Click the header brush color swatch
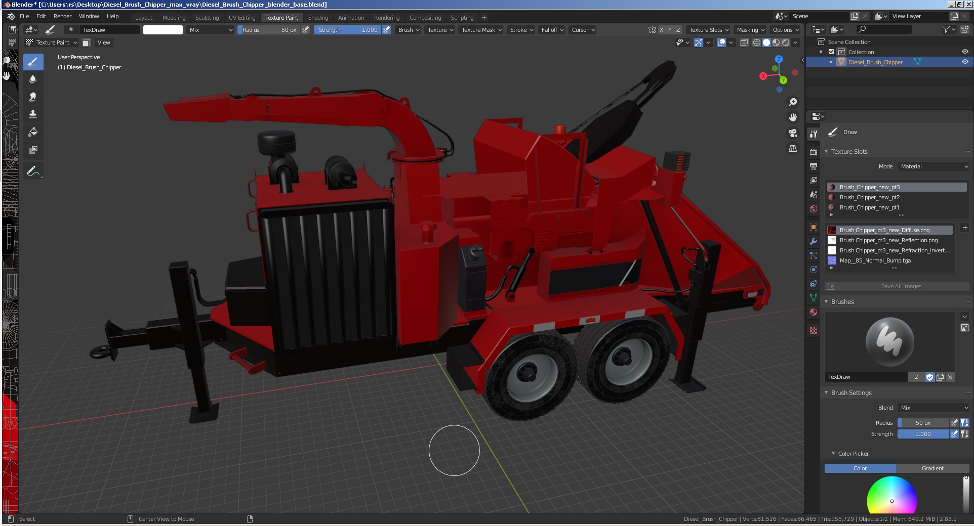This screenshot has width=974, height=526. click(163, 30)
